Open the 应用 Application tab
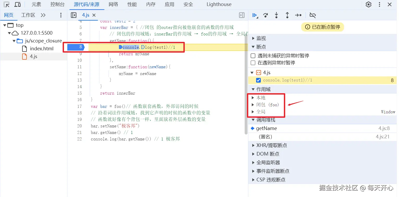The height and width of the screenshot is (197, 399). pos(169,4)
